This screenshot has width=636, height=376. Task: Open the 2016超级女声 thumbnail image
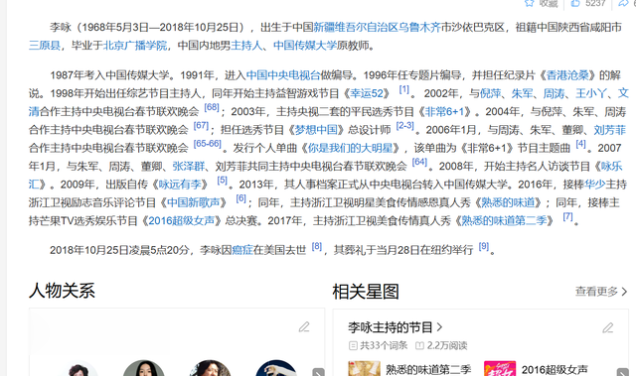pos(500,368)
